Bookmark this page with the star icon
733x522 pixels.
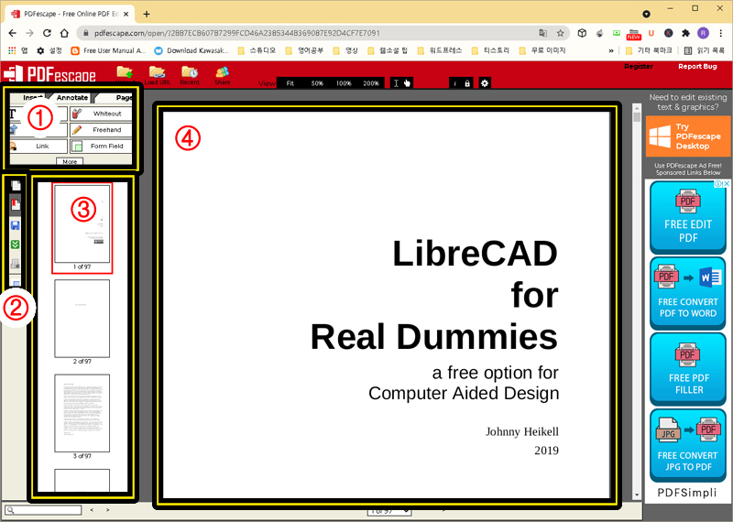point(560,33)
